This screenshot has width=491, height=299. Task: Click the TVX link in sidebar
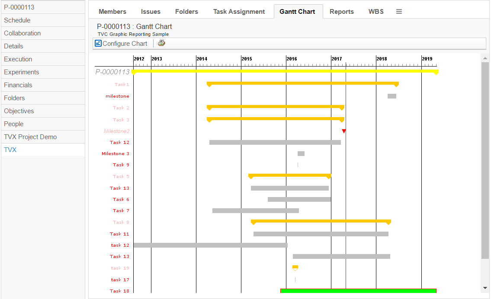pyautogui.click(x=10, y=150)
